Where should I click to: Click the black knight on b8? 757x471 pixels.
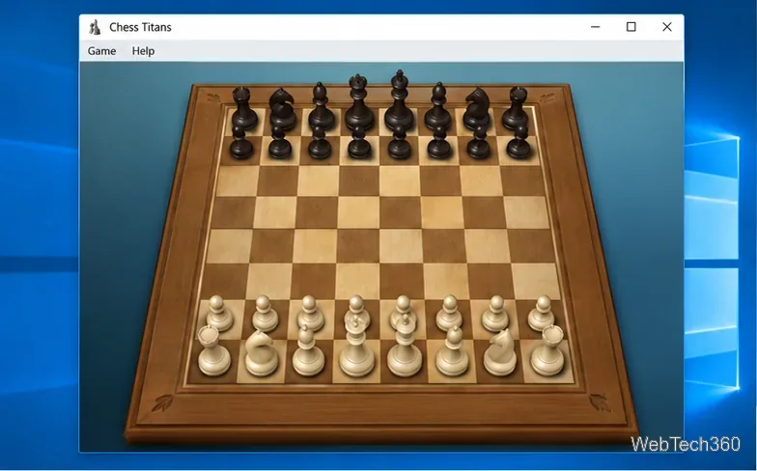coord(282,109)
